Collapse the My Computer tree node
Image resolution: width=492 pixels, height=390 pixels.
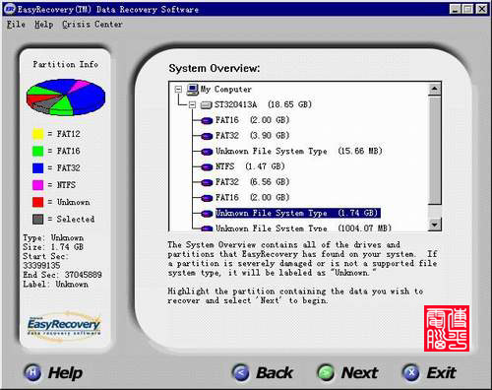[178, 90]
